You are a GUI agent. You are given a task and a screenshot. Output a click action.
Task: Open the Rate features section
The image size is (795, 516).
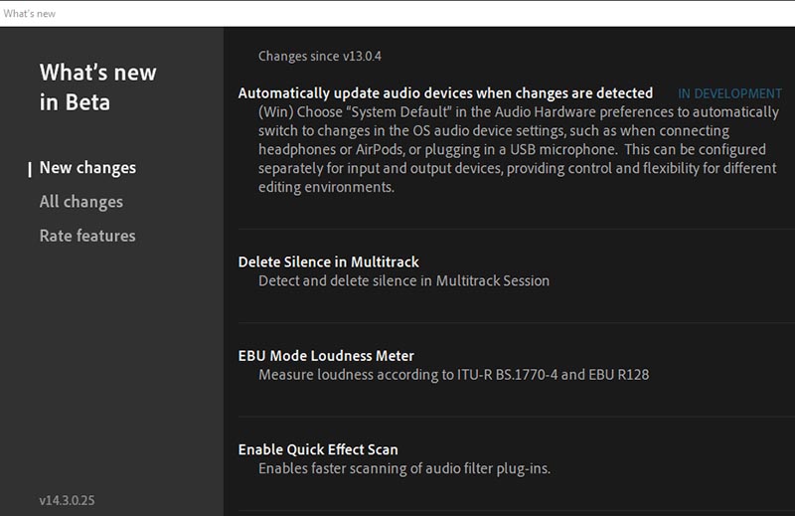point(87,236)
